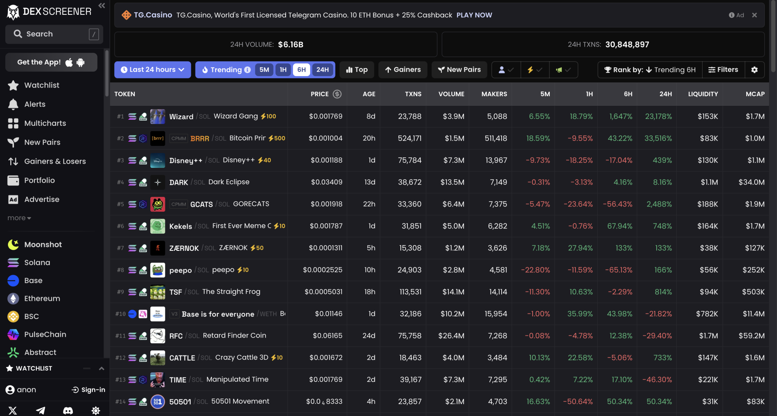Switch to the Gainers tab
777x416 pixels.
coord(403,70)
